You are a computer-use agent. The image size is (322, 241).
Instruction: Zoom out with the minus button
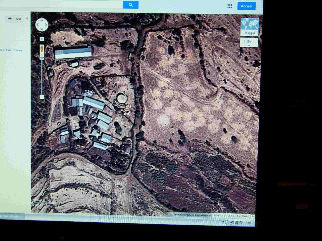42,97
